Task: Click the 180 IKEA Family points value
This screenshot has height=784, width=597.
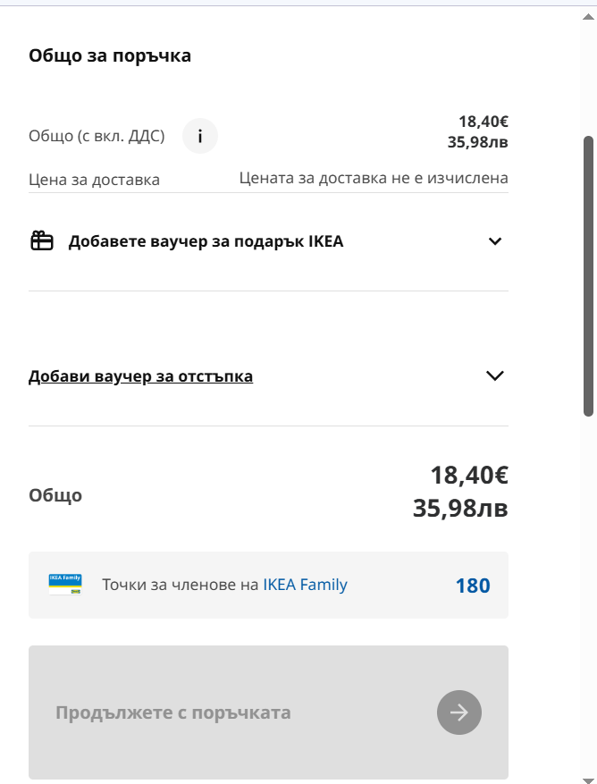Action: point(473,586)
